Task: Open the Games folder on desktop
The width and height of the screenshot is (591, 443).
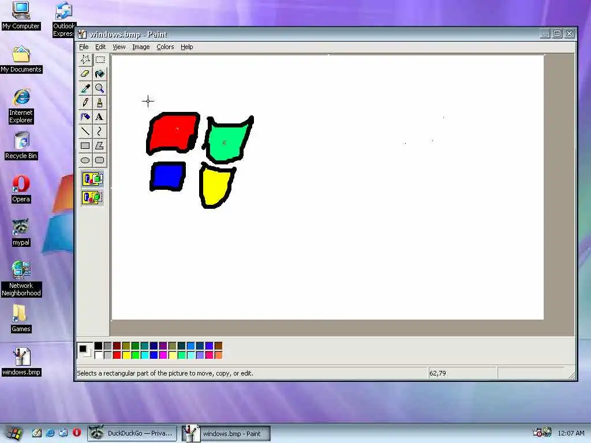Action: click(x=21, y=318)
